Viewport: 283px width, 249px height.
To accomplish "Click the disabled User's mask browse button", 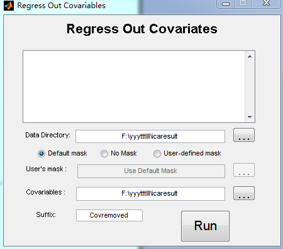I will 244,170.
